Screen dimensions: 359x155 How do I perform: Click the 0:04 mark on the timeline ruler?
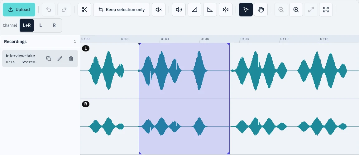165,39
